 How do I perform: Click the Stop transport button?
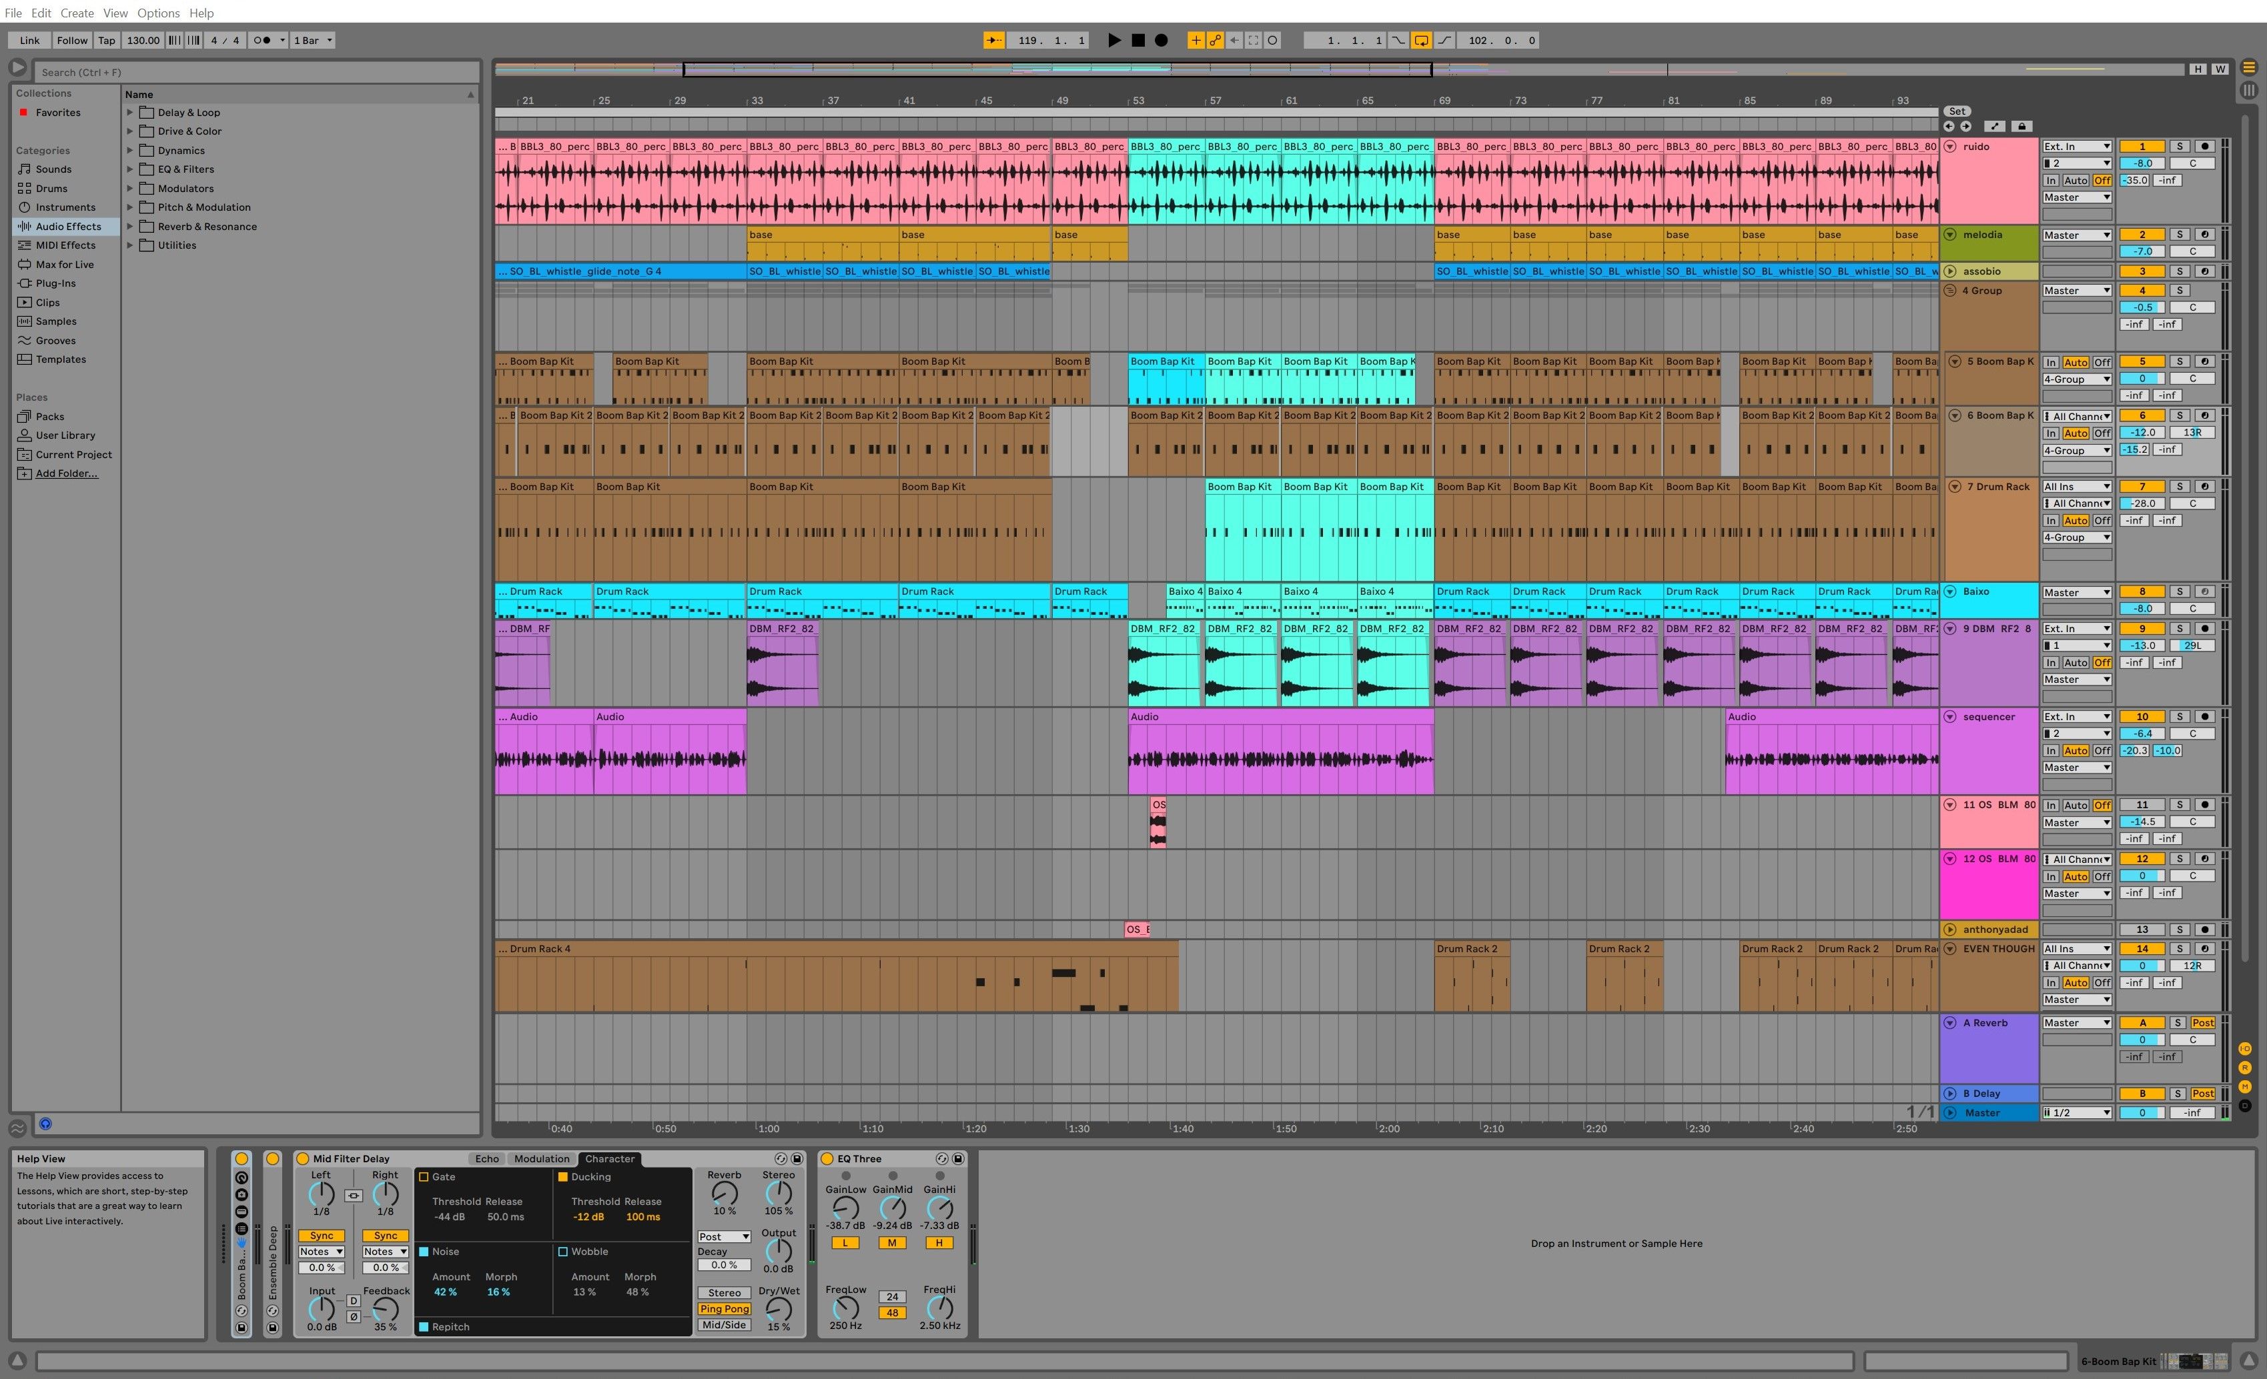coord(1138,41)
